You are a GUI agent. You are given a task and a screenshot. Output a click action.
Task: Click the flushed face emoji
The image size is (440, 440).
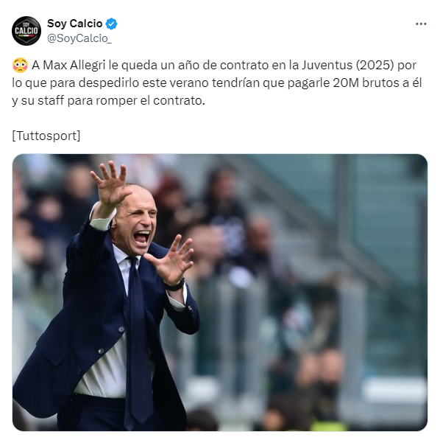point(20,66)
